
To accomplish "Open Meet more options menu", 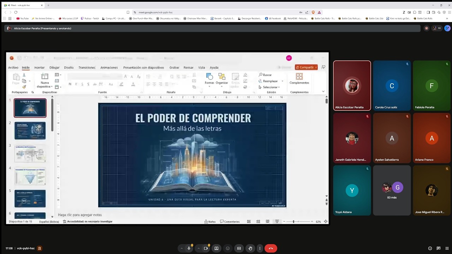I will (260, 248).
